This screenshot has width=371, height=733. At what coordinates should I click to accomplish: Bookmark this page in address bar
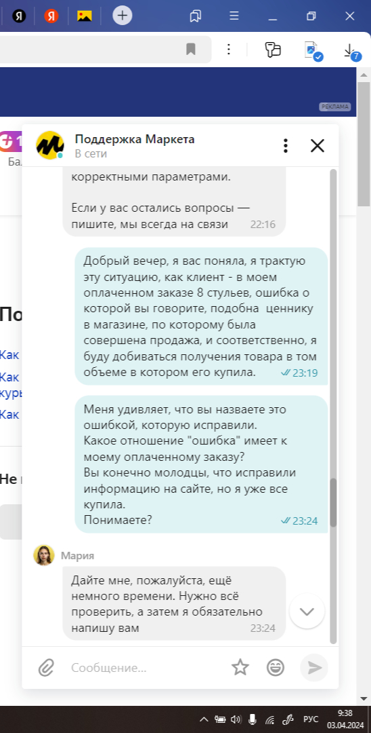click(x=191, y=49)
